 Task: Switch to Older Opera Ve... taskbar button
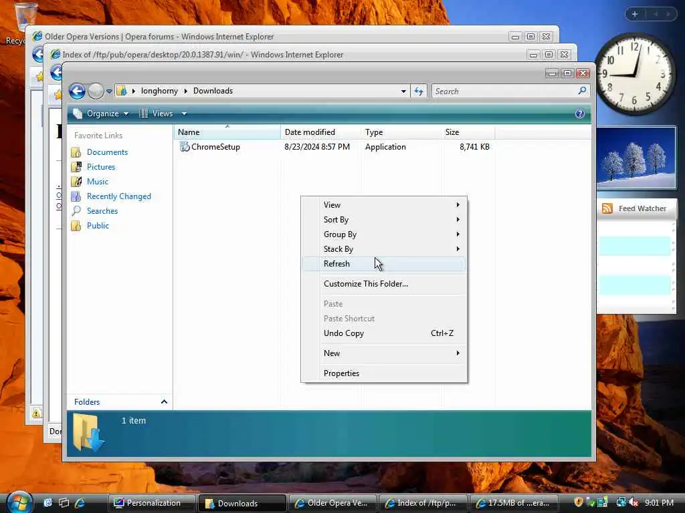pyautogui.click(x=332, y=503)
